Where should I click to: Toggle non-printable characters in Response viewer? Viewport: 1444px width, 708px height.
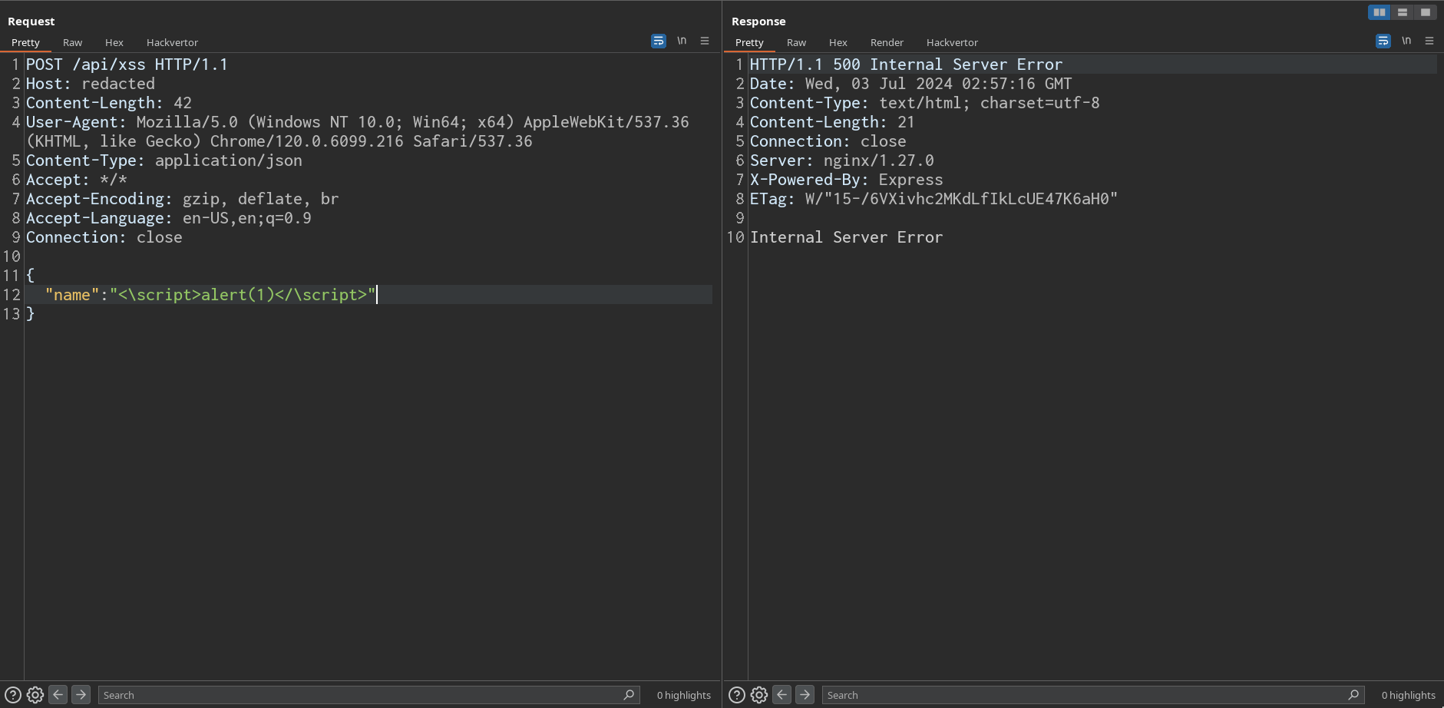1406,41
